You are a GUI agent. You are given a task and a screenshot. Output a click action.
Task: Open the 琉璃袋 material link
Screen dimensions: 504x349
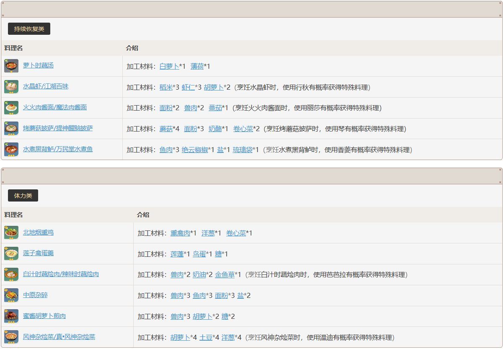click(x=243, y=150)
